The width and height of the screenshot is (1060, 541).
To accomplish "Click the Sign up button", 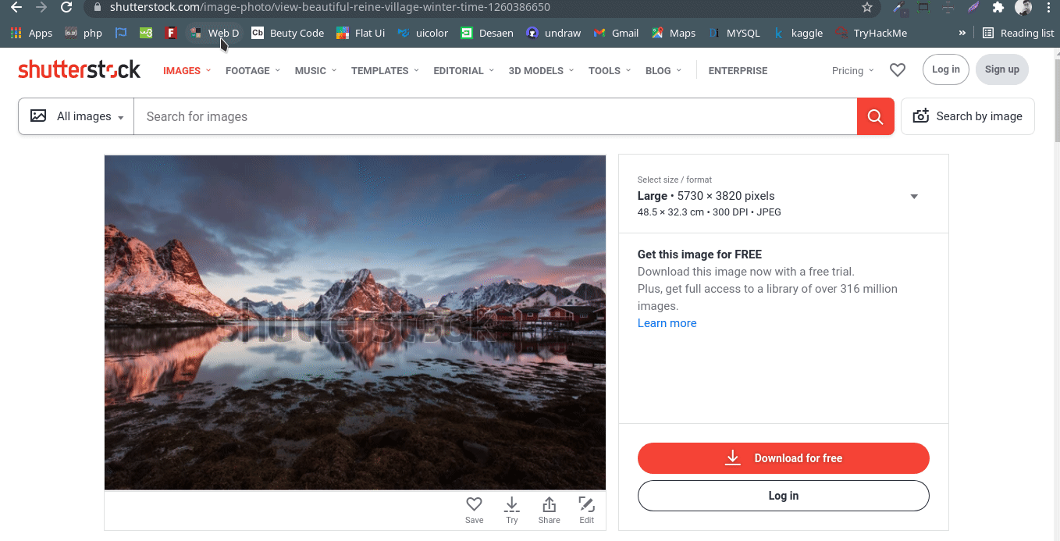I will (1001, 69).
